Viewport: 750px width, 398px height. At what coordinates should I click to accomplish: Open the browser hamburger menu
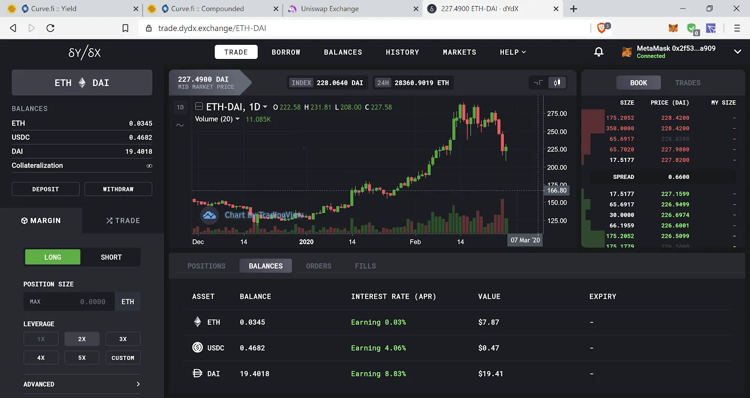pyautogui.click(x=737, y=28)
